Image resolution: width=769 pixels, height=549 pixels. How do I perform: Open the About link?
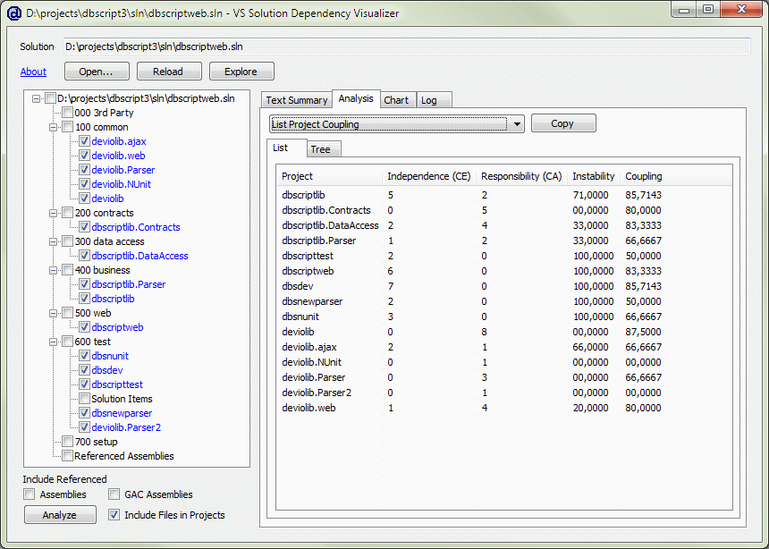pos(33,72)
